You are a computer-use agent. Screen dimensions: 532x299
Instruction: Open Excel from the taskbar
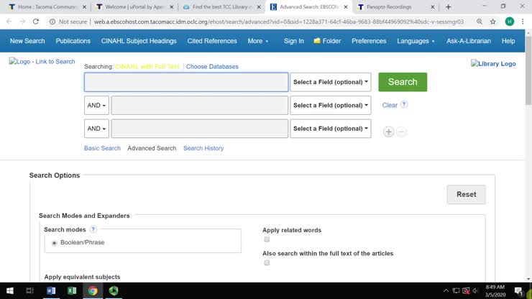[x=72, y=291]
